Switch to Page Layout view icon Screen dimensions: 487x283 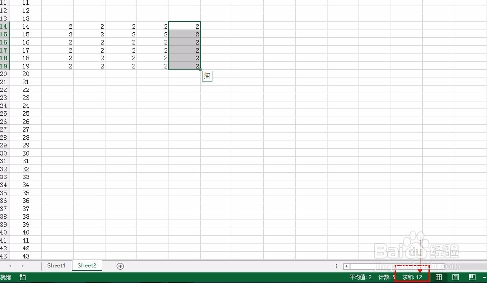pyautogui.click(x=455, y=277)
